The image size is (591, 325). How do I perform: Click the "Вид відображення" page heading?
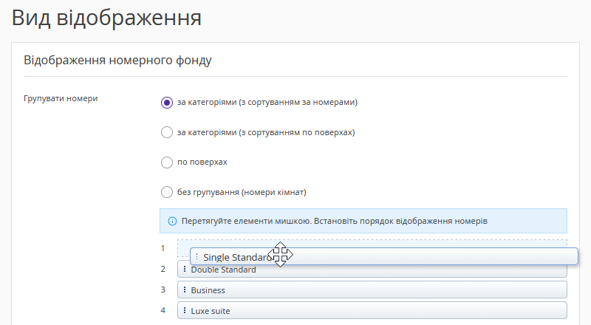click(106, 18)
